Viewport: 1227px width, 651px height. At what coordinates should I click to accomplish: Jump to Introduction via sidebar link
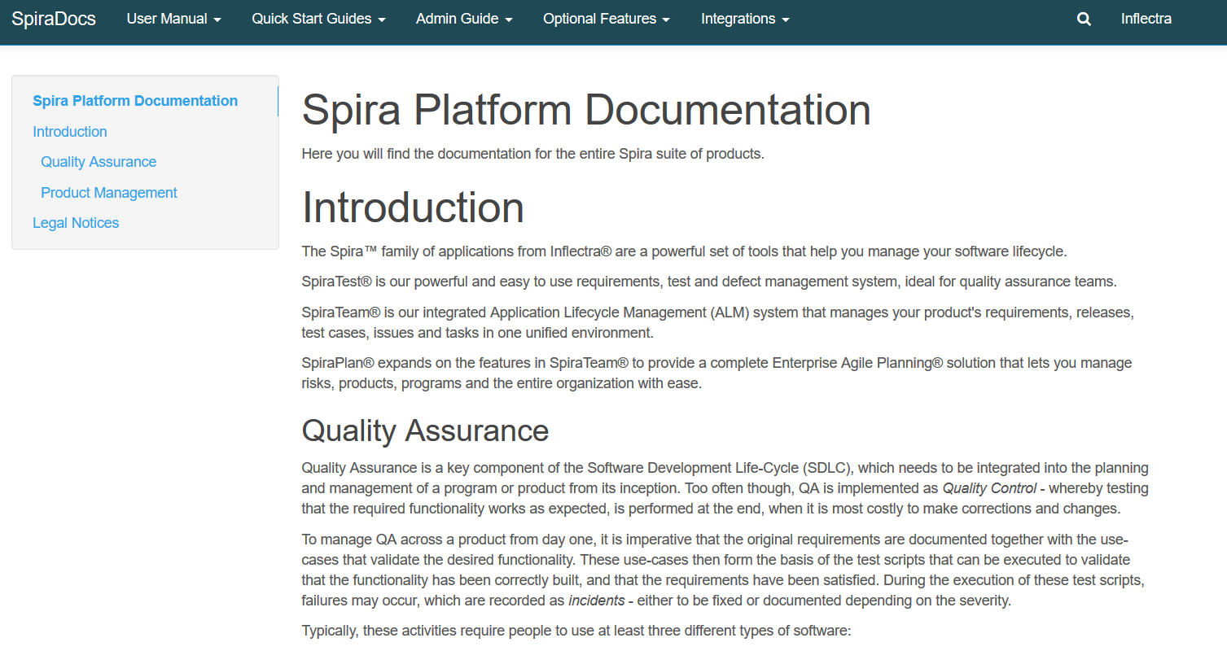click(x=70, y=132)
